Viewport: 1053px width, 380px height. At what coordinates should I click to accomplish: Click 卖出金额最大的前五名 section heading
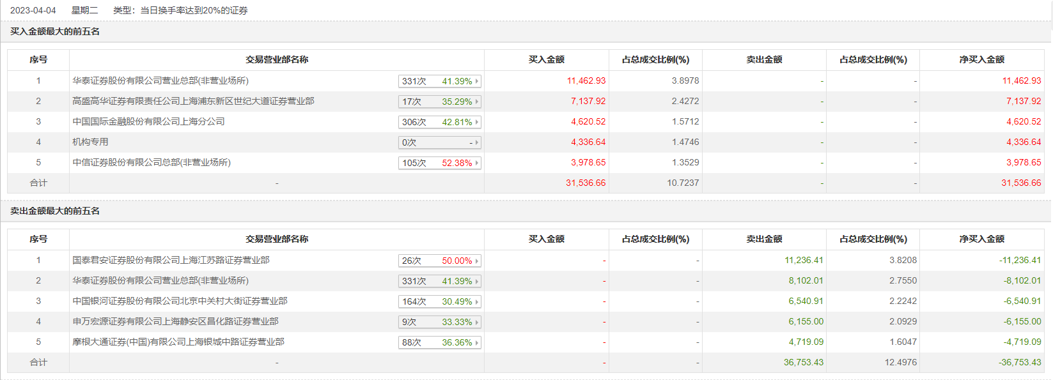click(x=55, y=211)
